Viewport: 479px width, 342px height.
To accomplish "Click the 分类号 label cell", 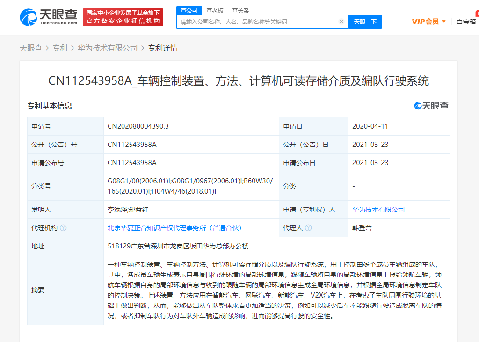I will pos(65,186).
